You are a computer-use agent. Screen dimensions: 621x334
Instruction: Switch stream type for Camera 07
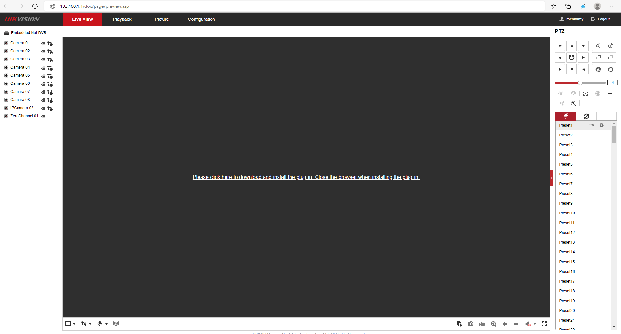50,92
